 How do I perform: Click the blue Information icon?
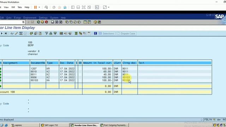point(95,34)
